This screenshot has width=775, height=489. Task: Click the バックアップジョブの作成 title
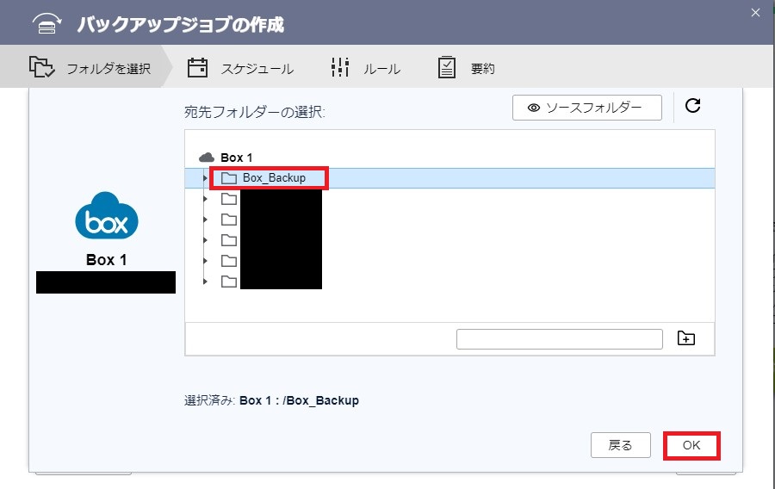click(181, 24)
